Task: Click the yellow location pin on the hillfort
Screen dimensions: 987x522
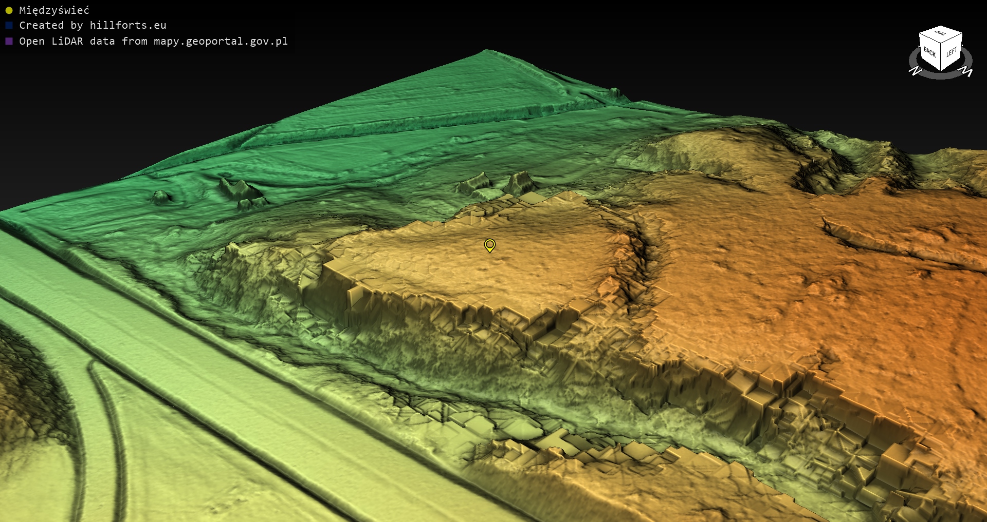Action: 490,245
